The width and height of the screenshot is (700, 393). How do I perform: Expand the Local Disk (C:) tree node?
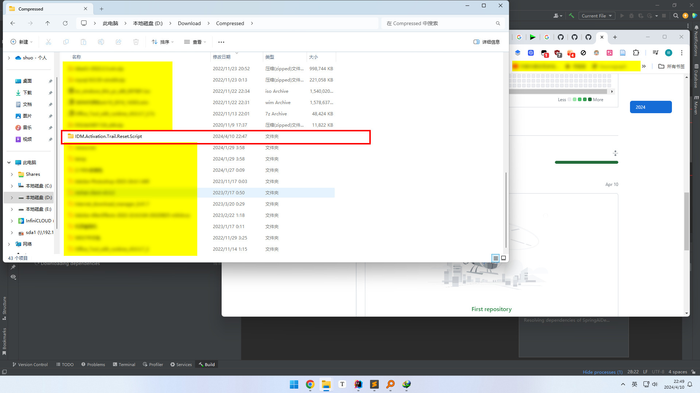tap(12, 186)
